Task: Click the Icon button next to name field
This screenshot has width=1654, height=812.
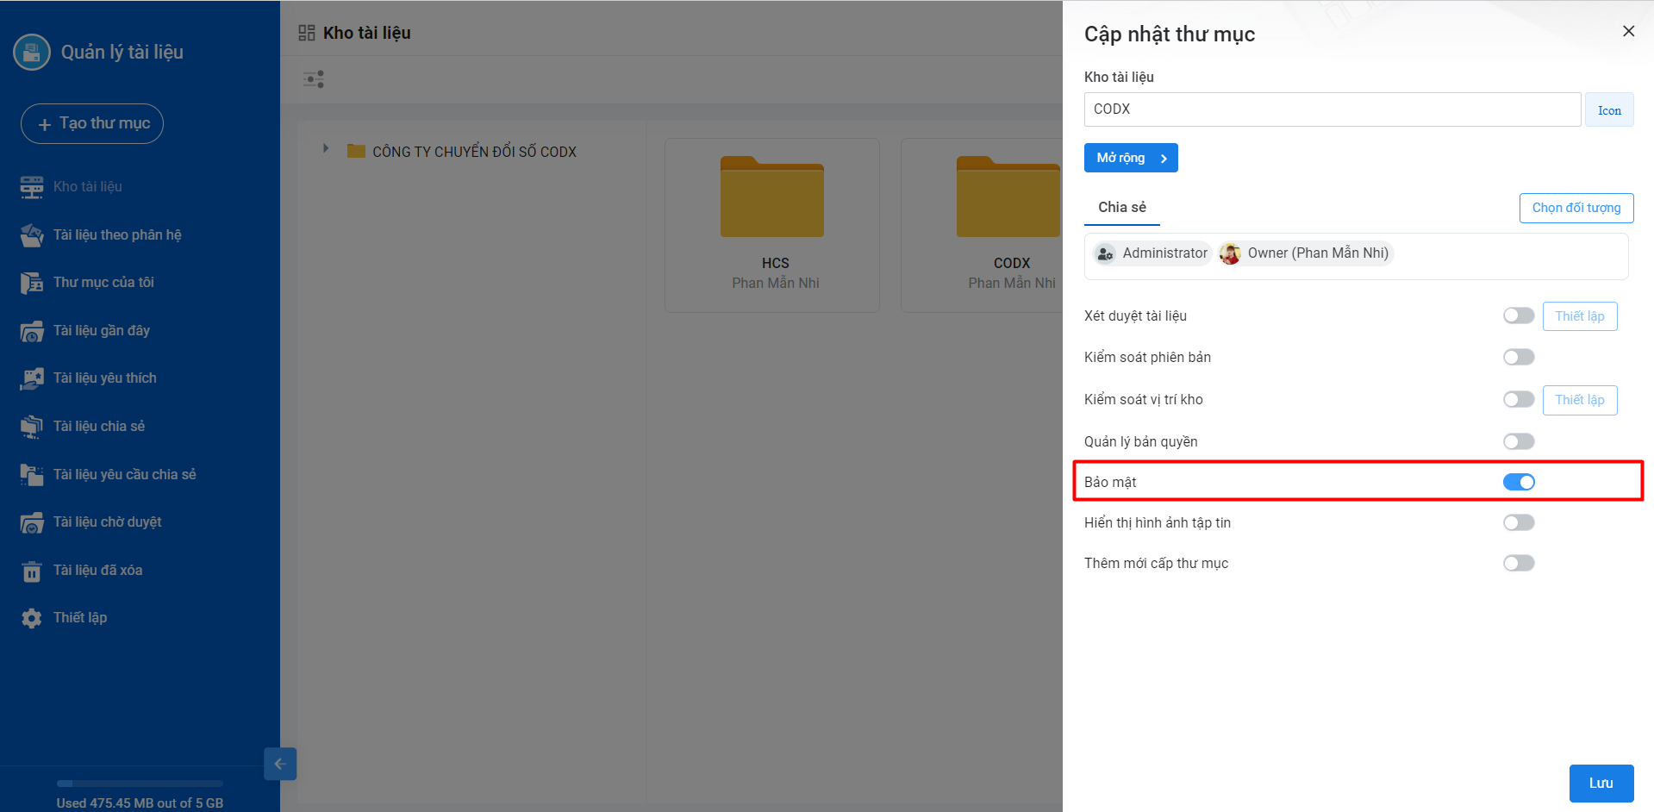Action: 1609,110
